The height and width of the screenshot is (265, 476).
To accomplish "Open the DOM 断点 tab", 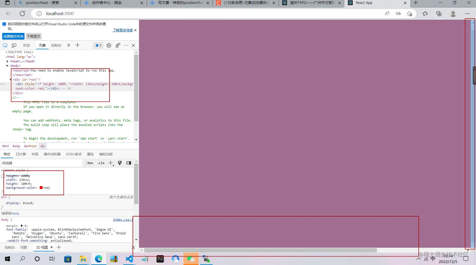I will click(74, 154).
